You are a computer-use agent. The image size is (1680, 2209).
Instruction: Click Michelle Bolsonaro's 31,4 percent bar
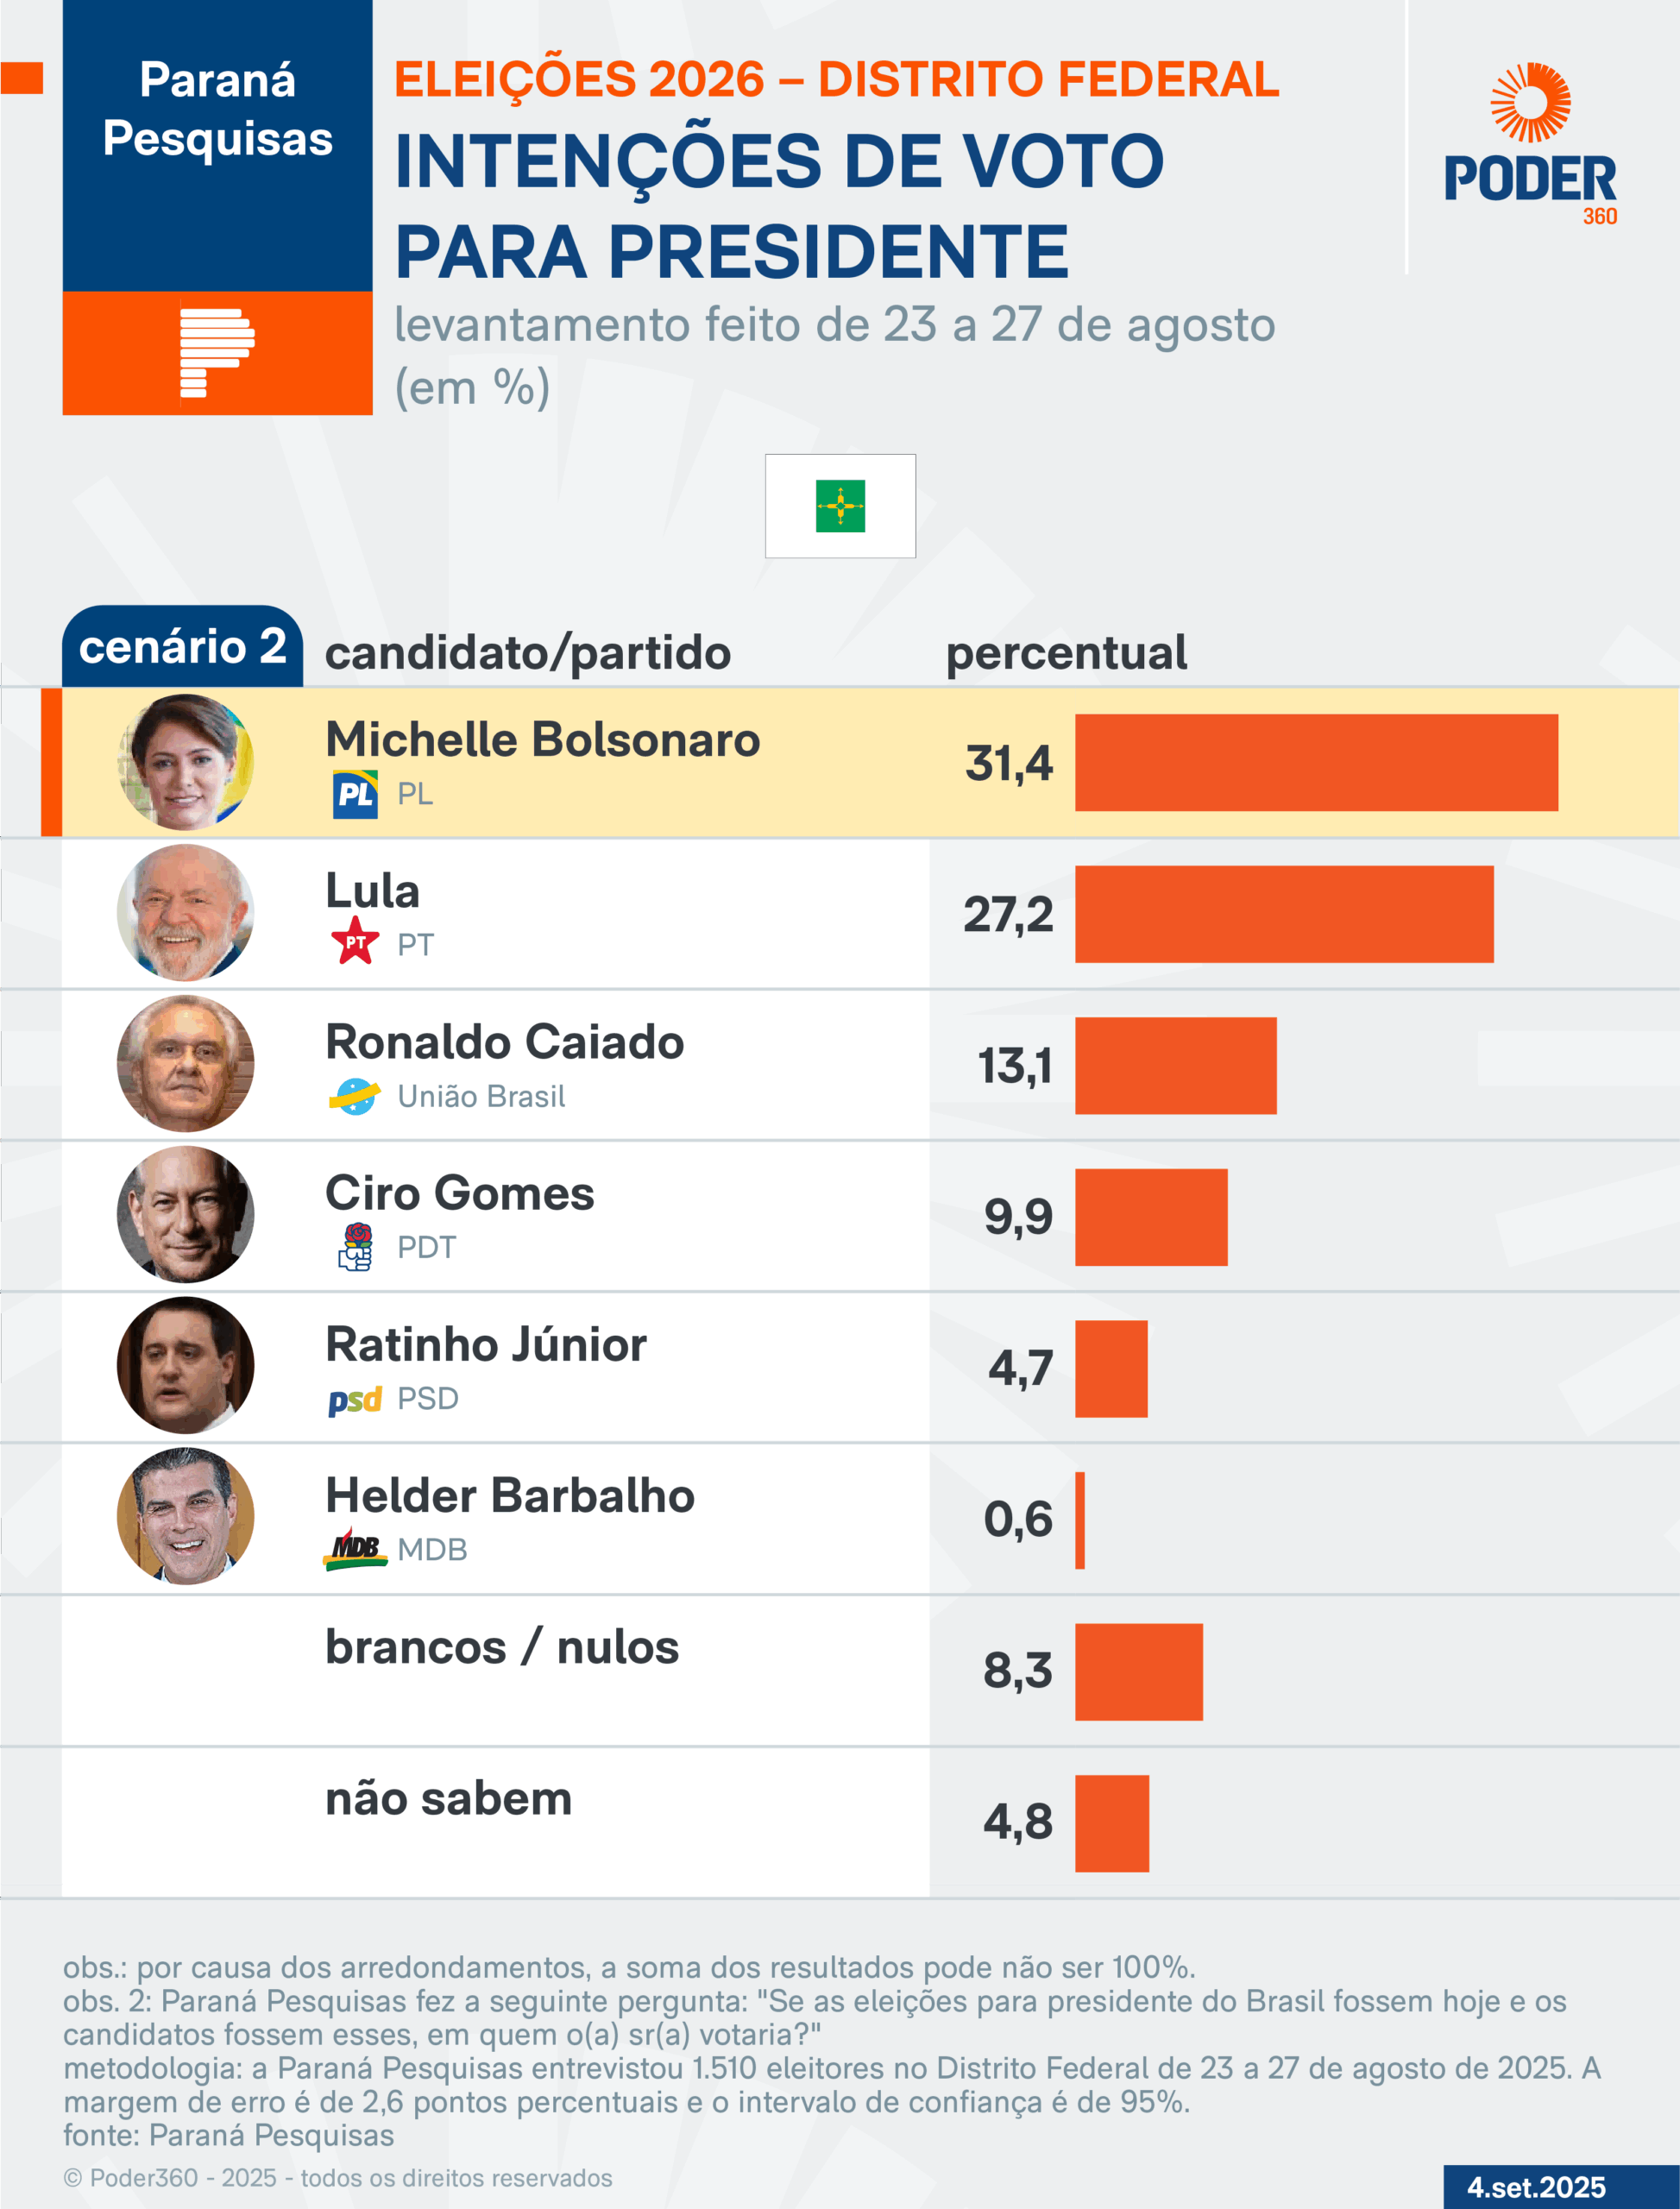point(1316,762)
